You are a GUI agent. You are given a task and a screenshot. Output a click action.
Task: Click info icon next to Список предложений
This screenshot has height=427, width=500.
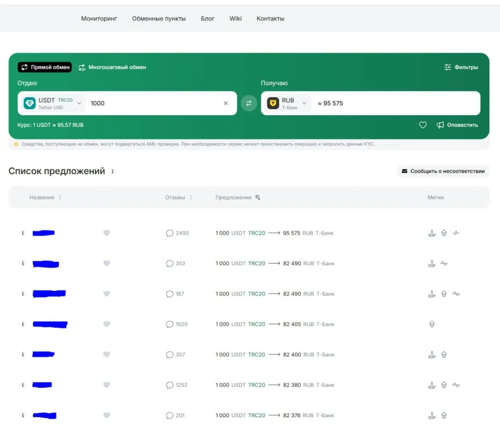[113, 171]
